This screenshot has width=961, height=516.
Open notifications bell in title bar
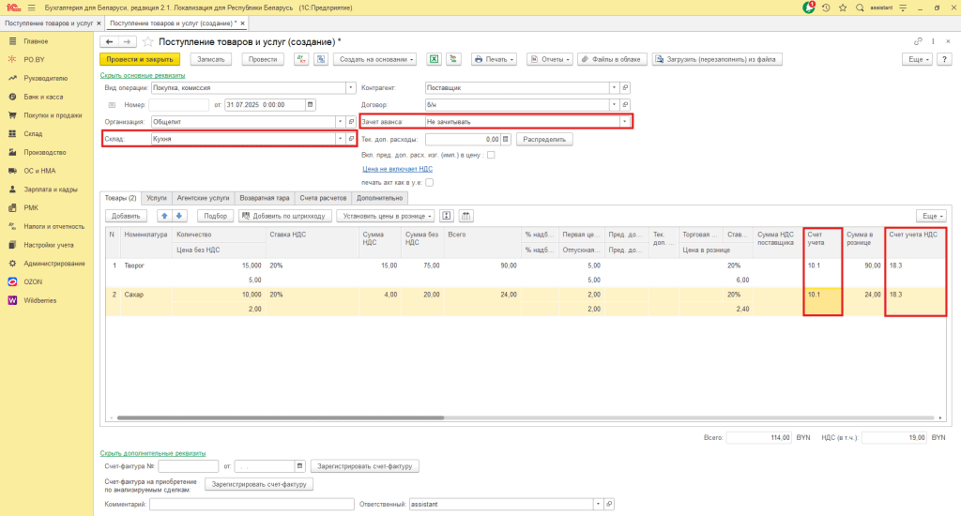[x=808, y=8]
